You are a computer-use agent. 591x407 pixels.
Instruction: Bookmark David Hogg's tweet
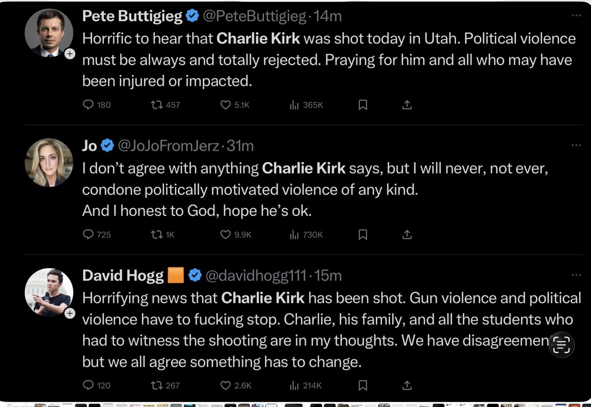(x=363, y=385)
